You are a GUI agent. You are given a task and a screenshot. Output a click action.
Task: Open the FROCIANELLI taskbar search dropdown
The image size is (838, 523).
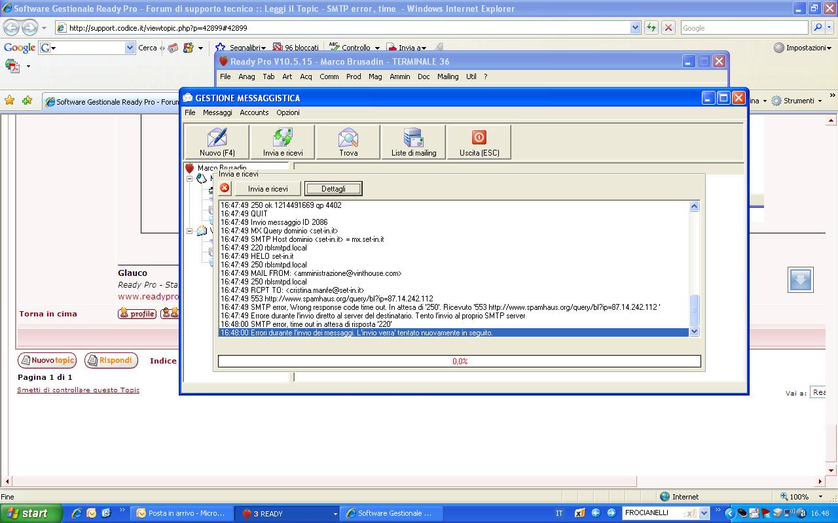click(704, 513)
